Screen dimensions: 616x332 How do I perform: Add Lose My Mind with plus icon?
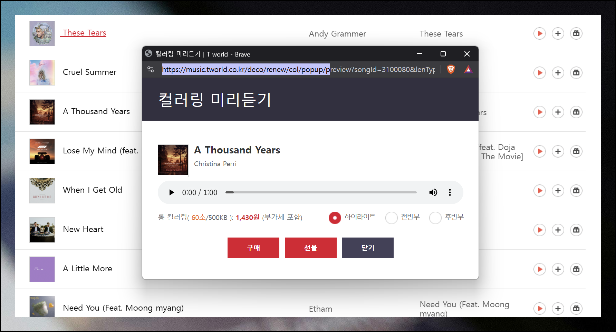click(558, 151)
